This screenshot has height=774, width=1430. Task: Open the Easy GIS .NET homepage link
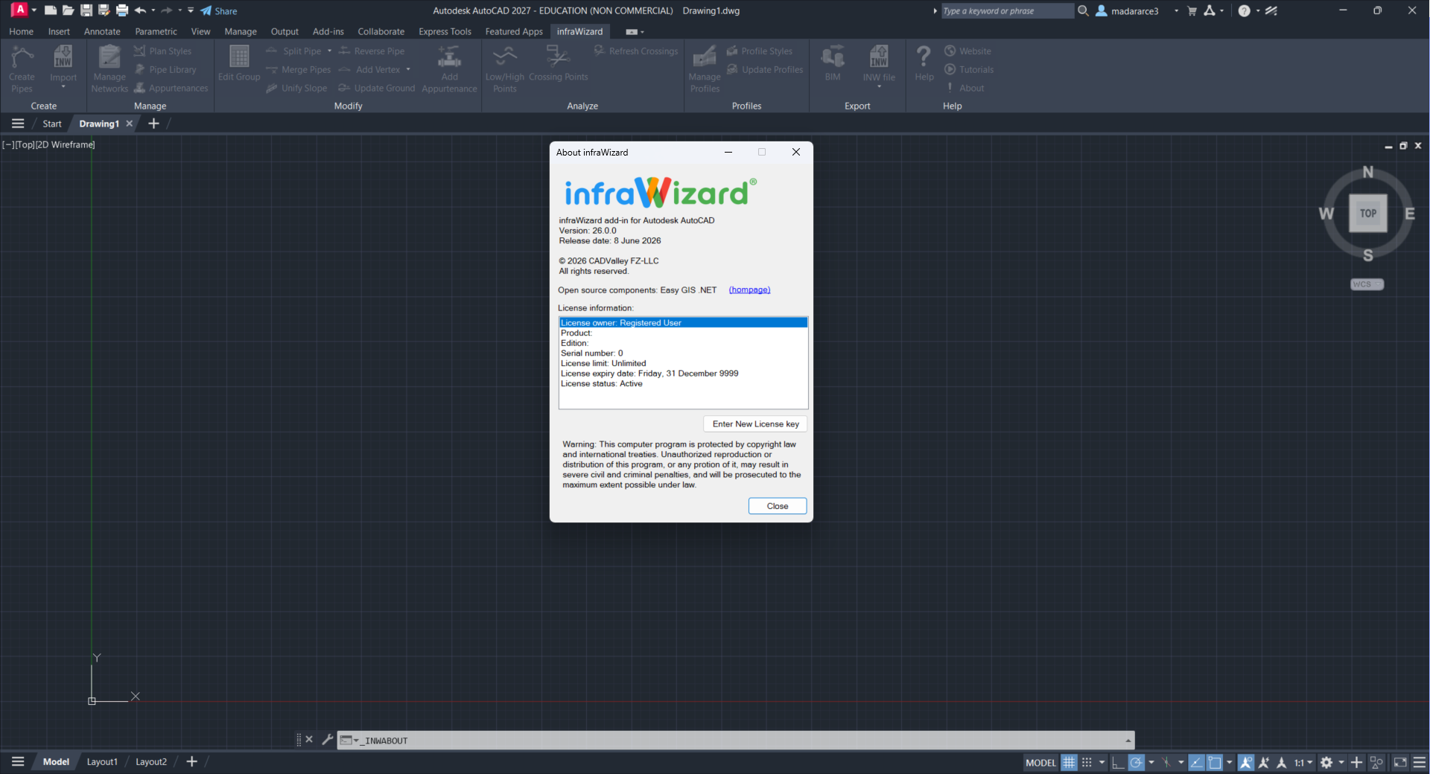[x=749, y=290]
